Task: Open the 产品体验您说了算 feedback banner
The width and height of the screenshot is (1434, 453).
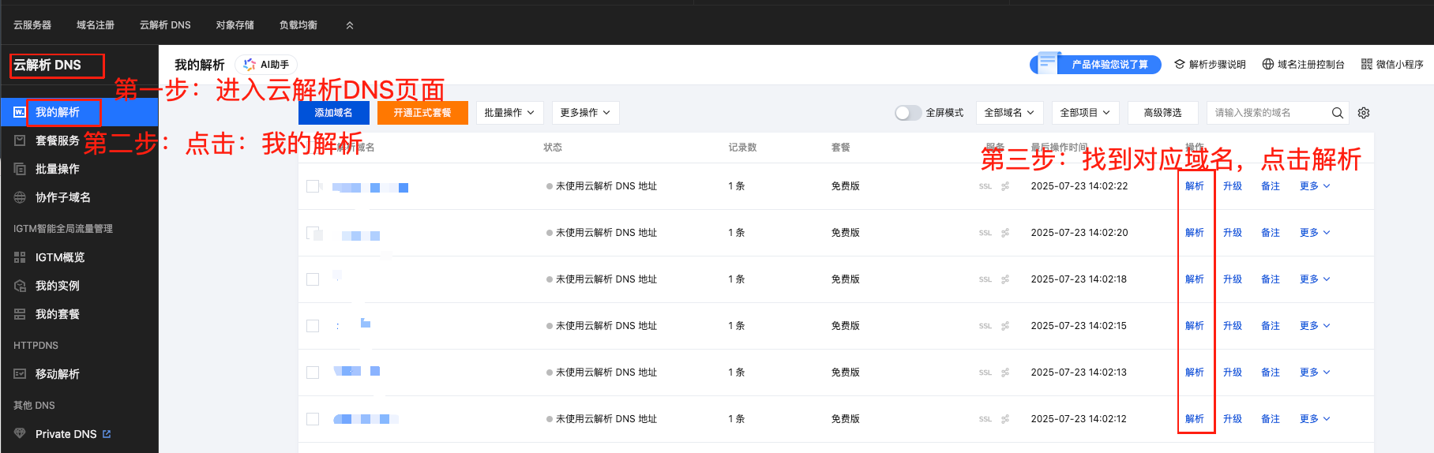Action: pos(1095,65)
